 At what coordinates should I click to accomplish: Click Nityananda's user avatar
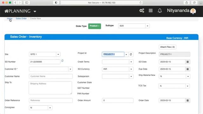point(193,11)
